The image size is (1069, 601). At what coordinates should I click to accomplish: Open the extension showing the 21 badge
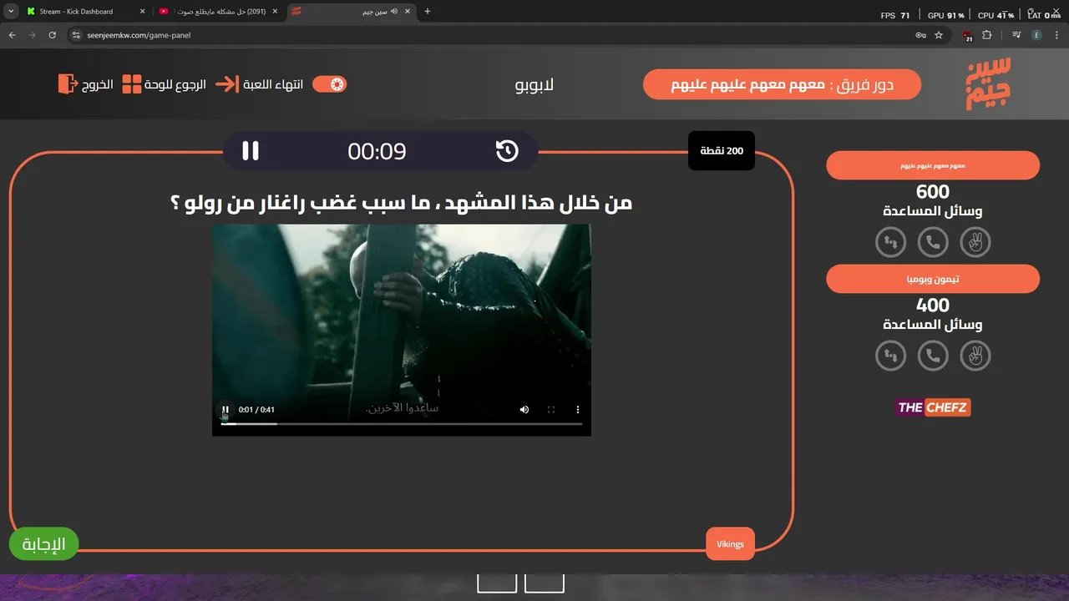968,35
